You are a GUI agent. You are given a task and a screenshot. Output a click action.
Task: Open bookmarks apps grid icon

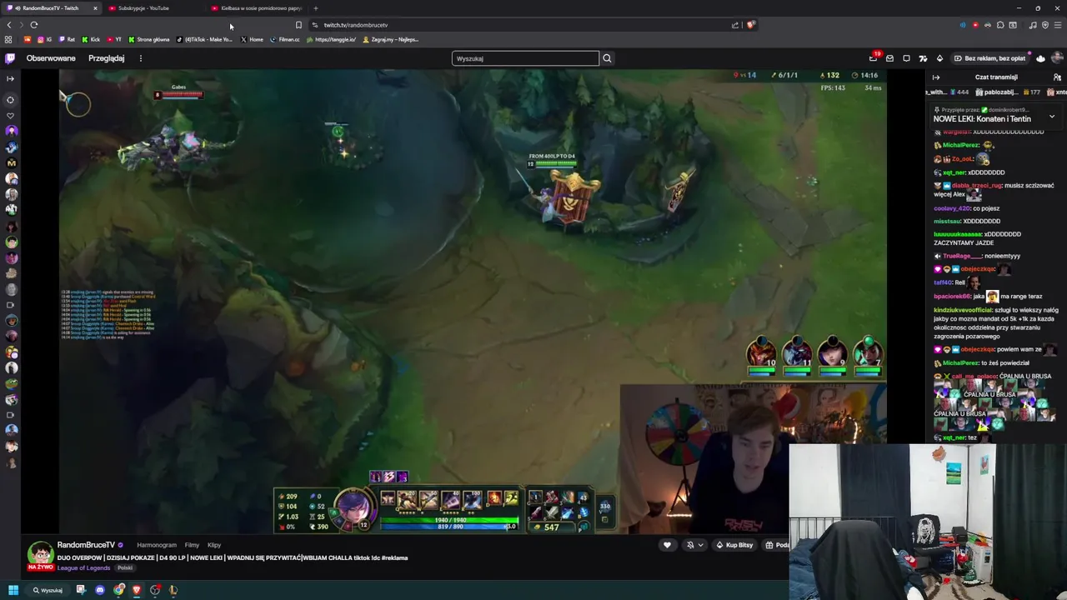tap(8, 39)
